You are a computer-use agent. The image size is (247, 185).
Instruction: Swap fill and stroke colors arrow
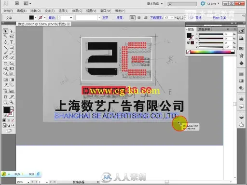coord(13,107)
